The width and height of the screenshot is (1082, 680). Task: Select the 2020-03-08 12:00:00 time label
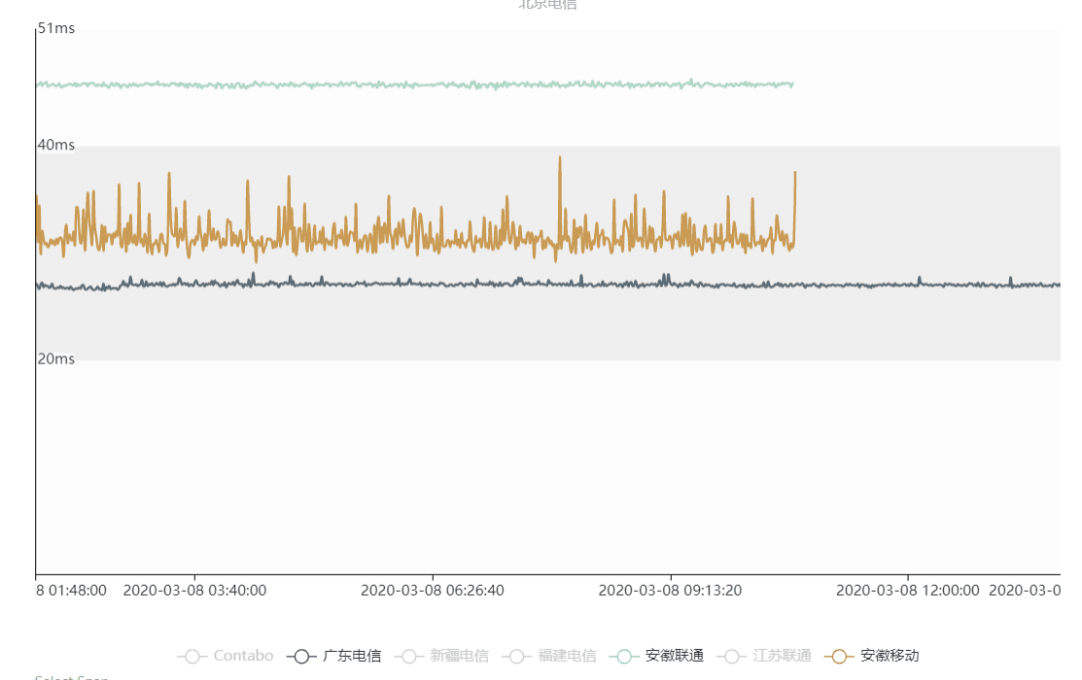[908, 590]
